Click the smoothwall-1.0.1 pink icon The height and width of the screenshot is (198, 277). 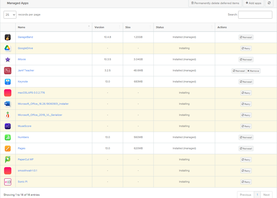pyautogui.click(x=7, y=171)
